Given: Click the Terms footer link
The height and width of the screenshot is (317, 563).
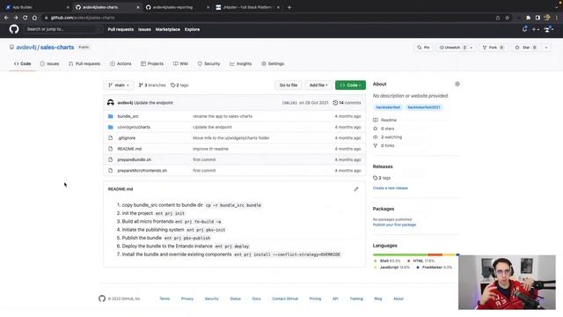Looking at the screenshot, I should point(165,299).
